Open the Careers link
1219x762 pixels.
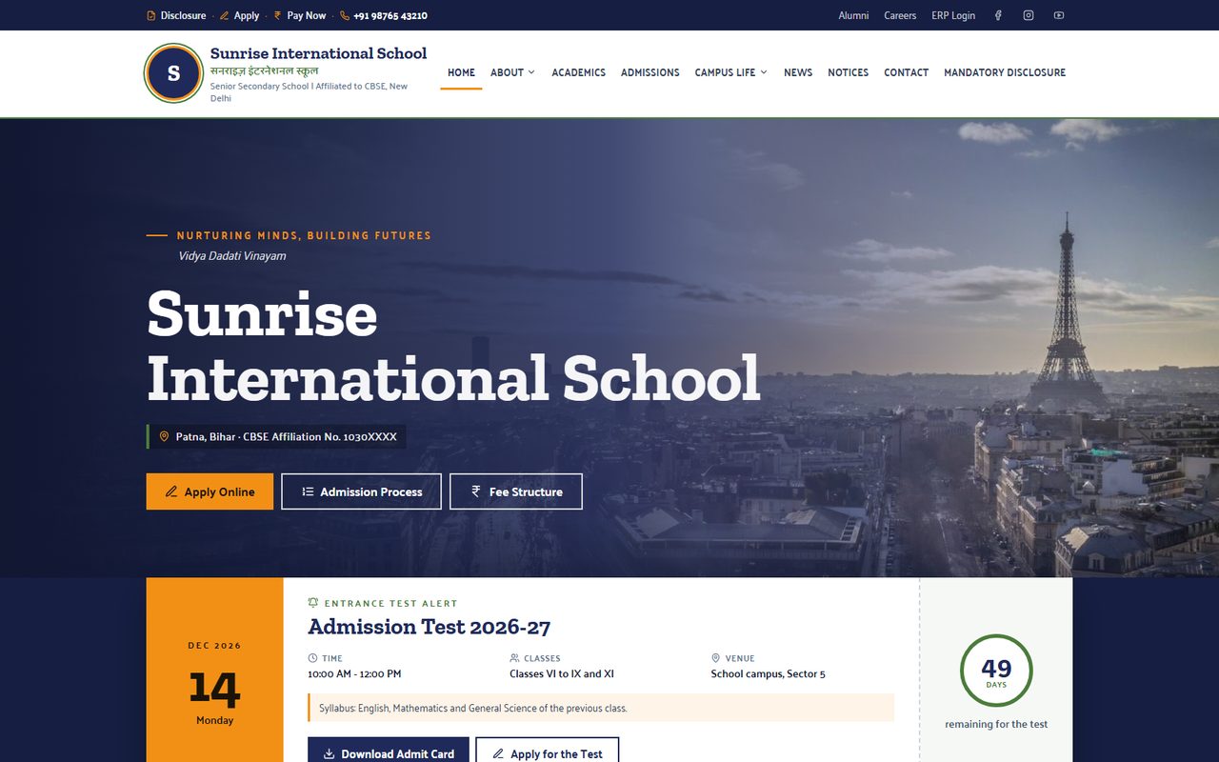click(900, 15)
